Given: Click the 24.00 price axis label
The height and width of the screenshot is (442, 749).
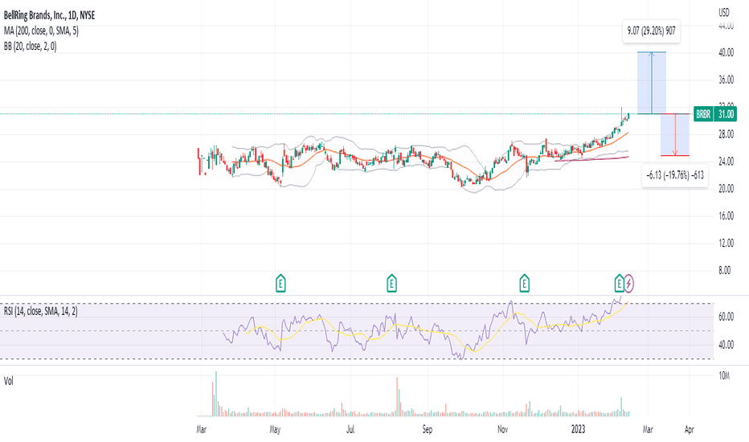Looking at the screenshot, I should (x=726, y=162).
